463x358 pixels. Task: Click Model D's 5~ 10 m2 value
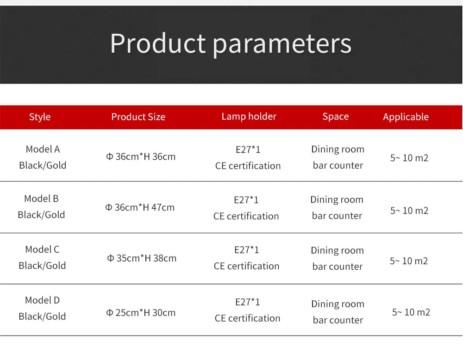(x=411, y=312)
